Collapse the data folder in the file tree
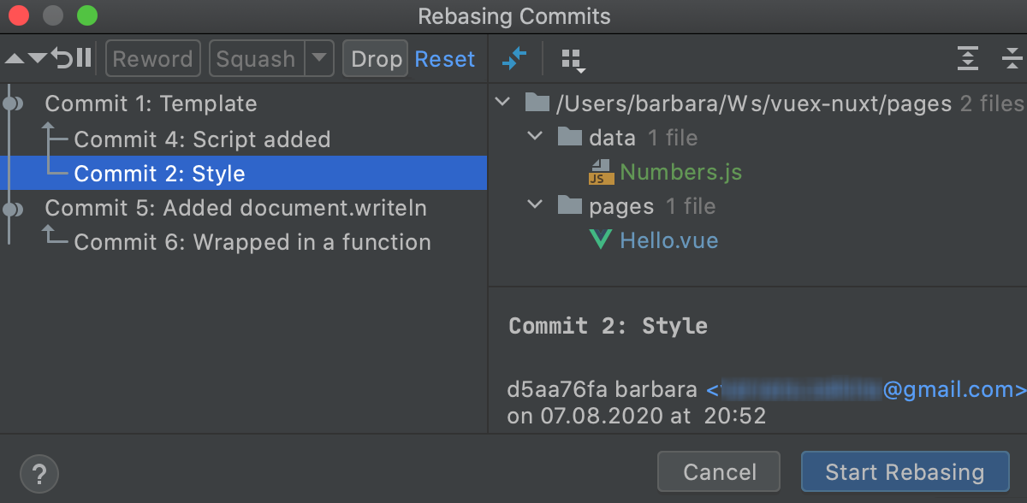This screenshot has width=1027, height=503. pyautogui.click(x=535, y=137)
